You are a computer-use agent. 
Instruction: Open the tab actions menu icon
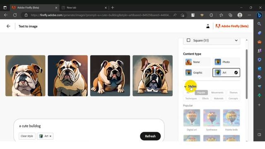tap(5, 7)
